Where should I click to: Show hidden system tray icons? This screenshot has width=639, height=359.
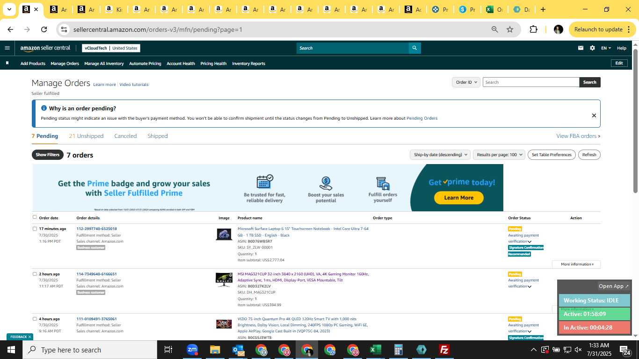pos(533,350)
